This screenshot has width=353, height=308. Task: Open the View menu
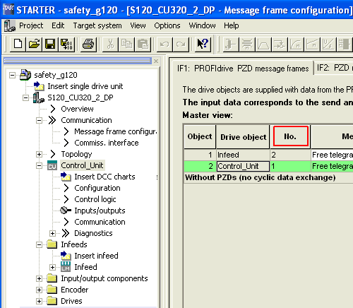coord(138,25)
